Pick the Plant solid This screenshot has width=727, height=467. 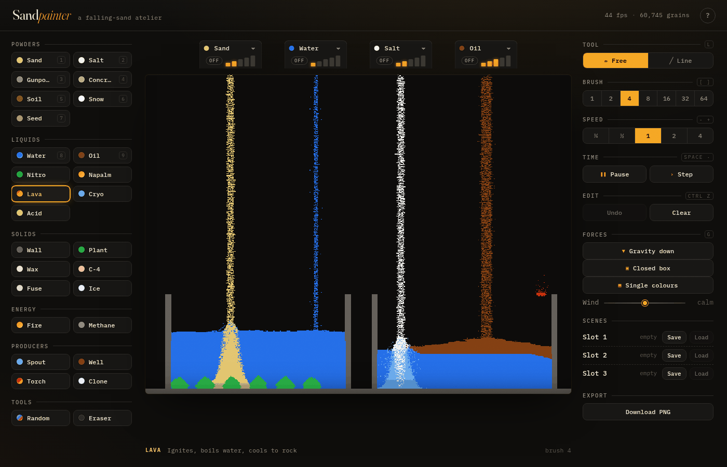(102, 250)
